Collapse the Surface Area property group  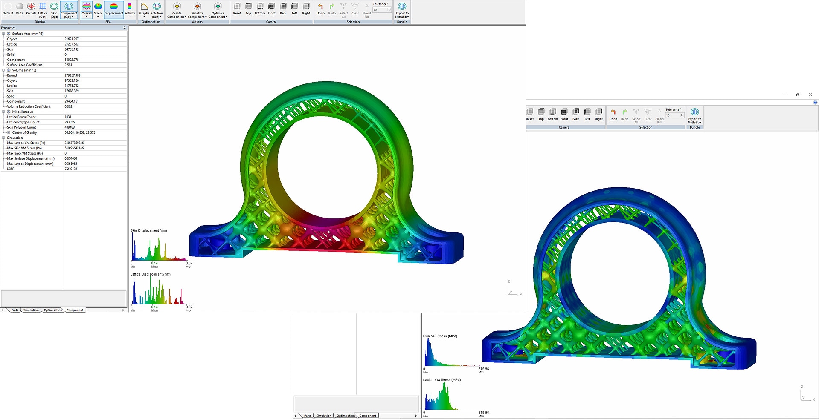pyautogui.click(x=3, y=34)
